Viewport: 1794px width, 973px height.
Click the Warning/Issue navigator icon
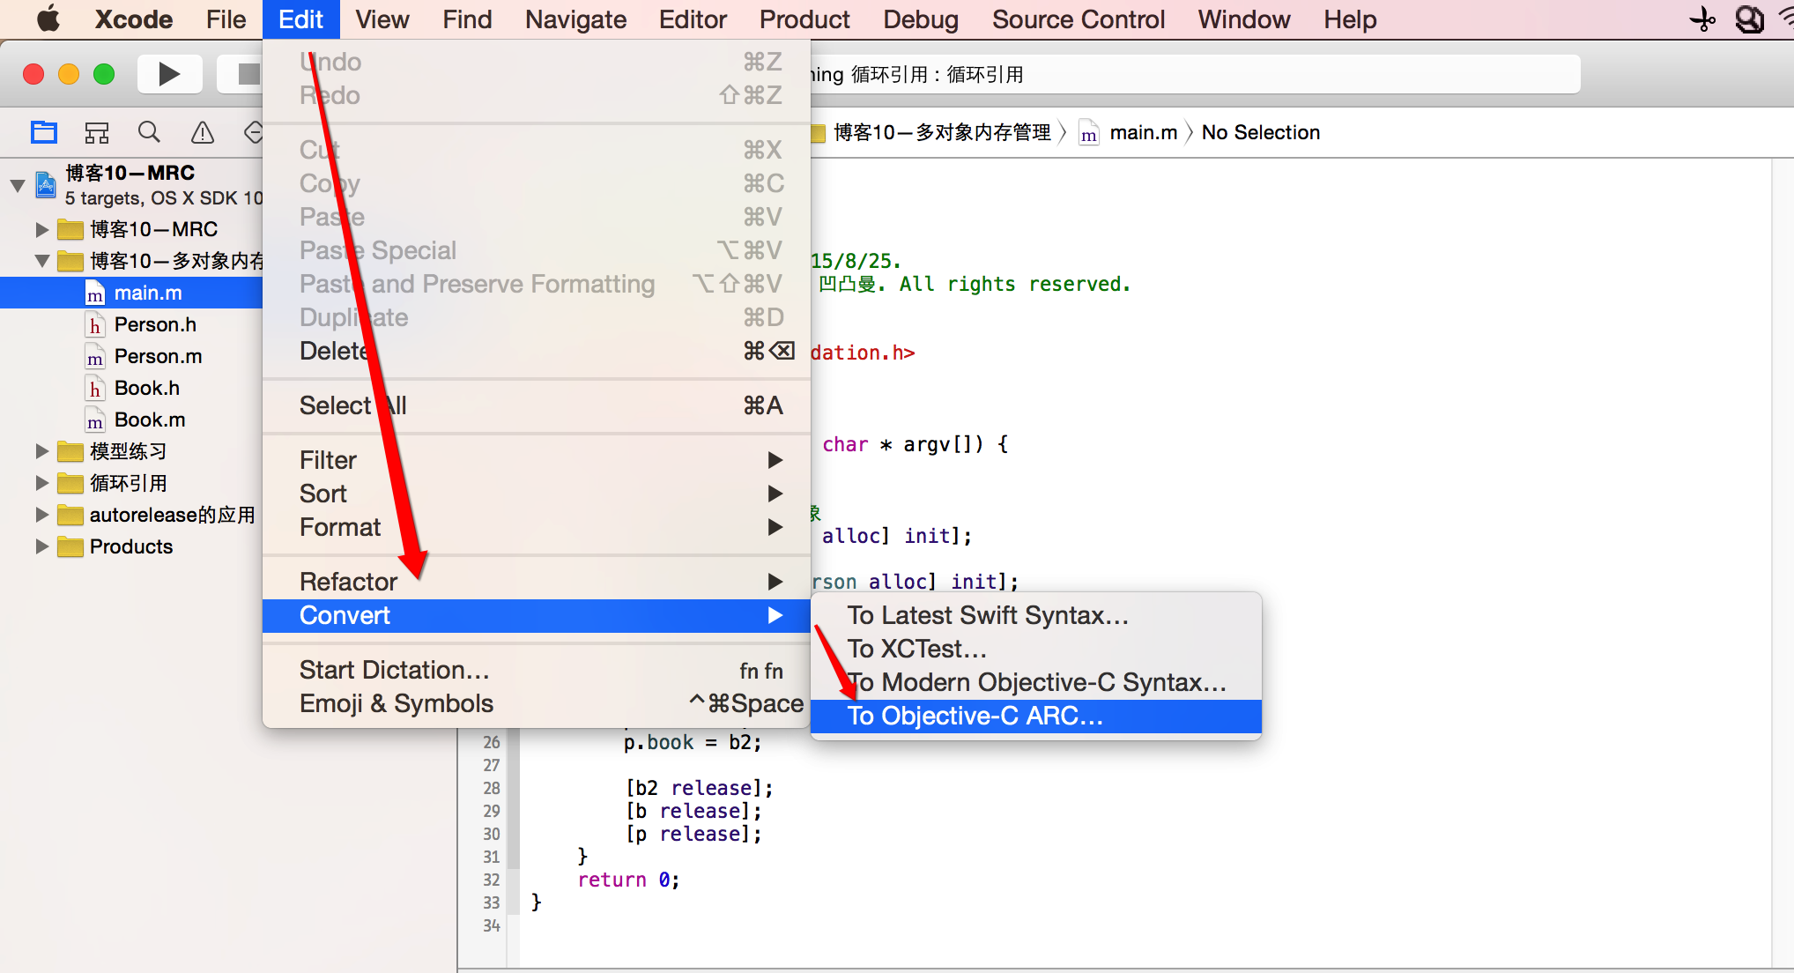[x=197, y=132]
